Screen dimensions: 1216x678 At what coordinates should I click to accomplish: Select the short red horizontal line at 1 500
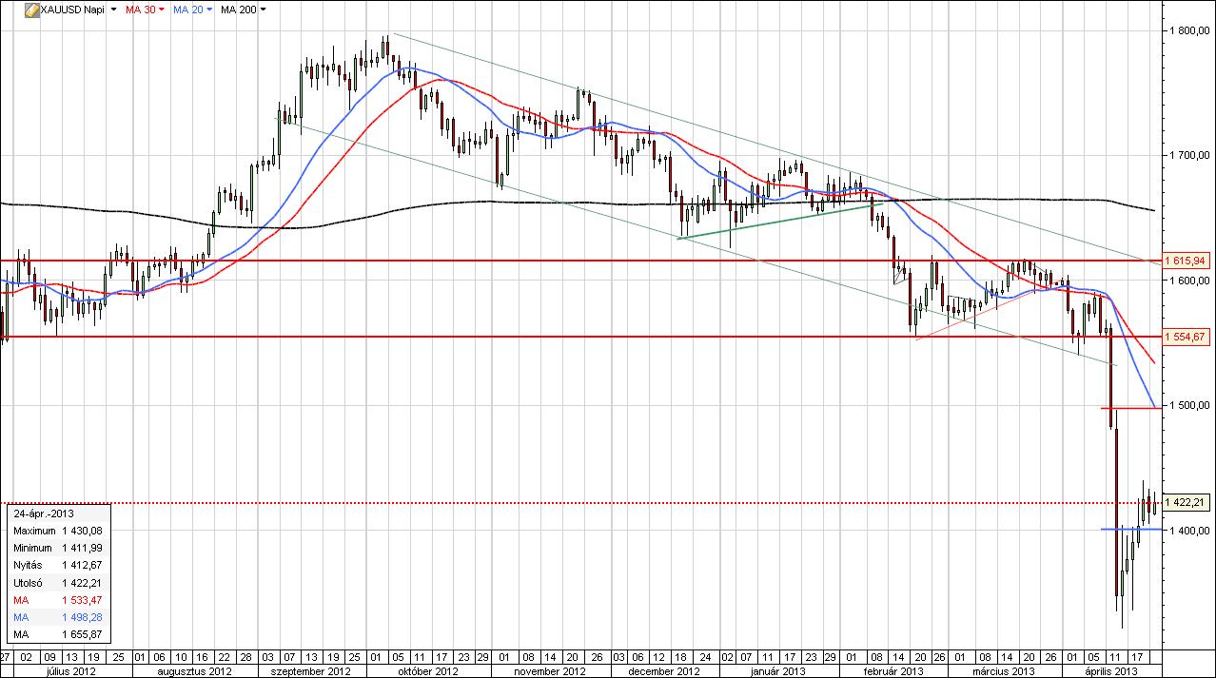click(1130, 408)
